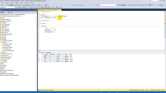
Task: Open the Debug menu in menu bar
Action: [x=17, y=3]
